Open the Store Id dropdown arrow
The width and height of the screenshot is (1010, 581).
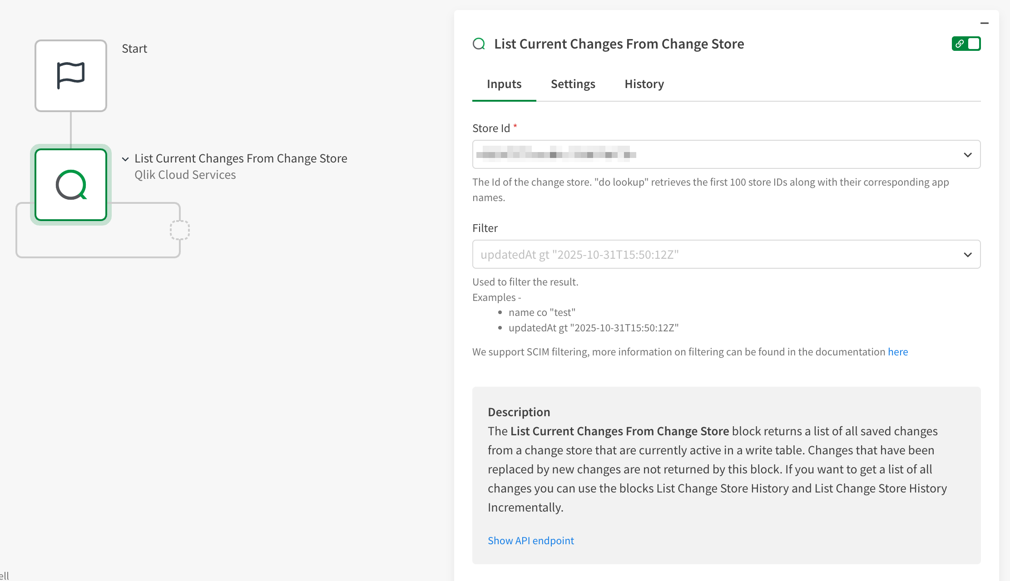(x=967, y=155)
